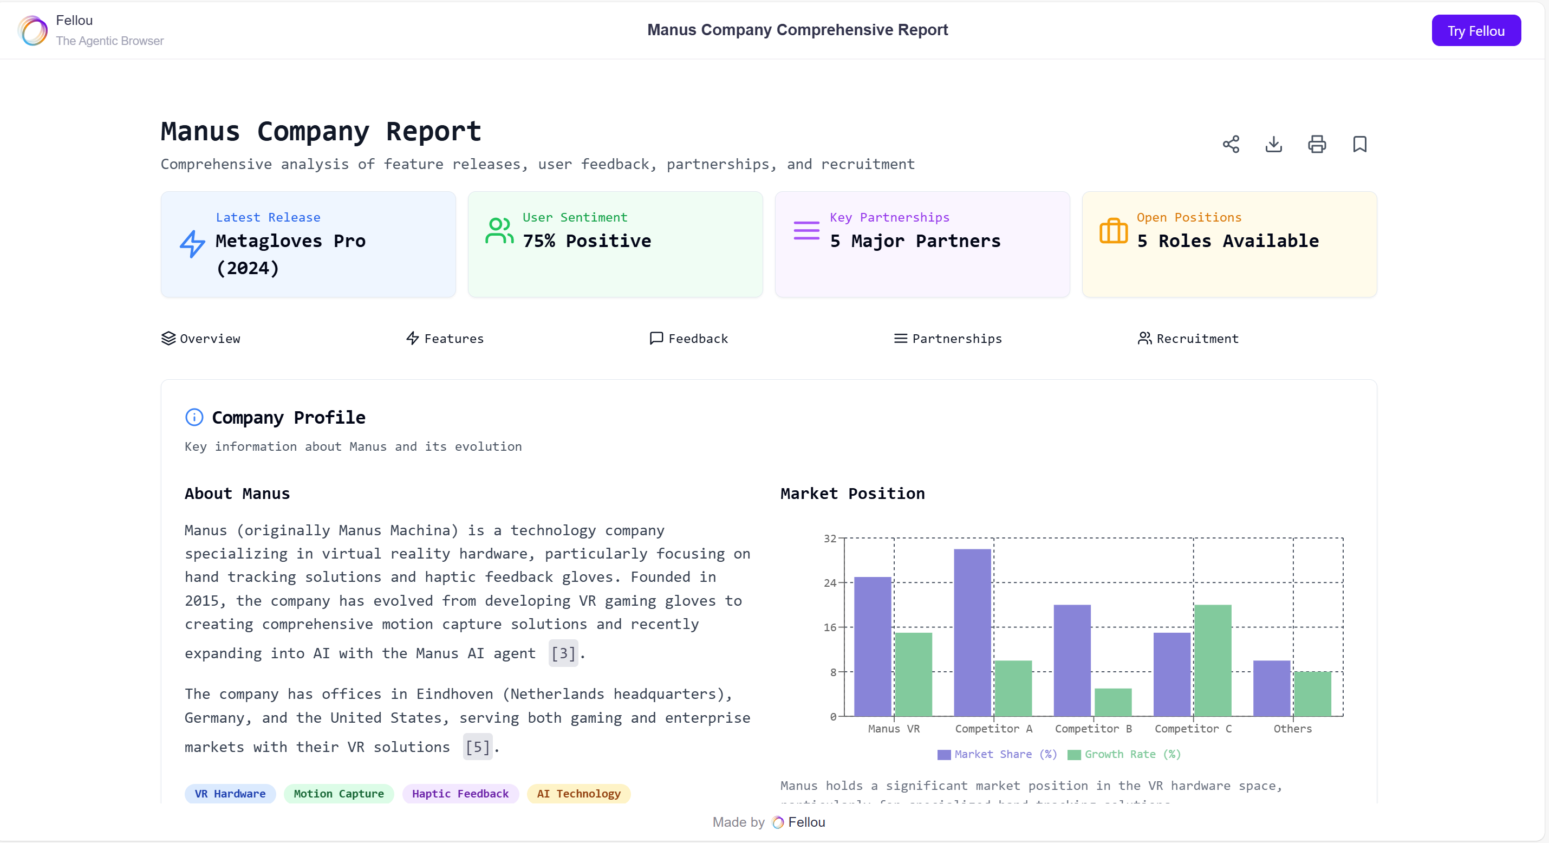Bookmark the report
This screenshot has height=843, width=1549.
1359,145
